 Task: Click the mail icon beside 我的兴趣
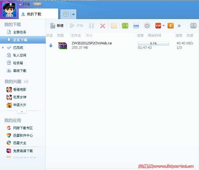coord(26,82)
